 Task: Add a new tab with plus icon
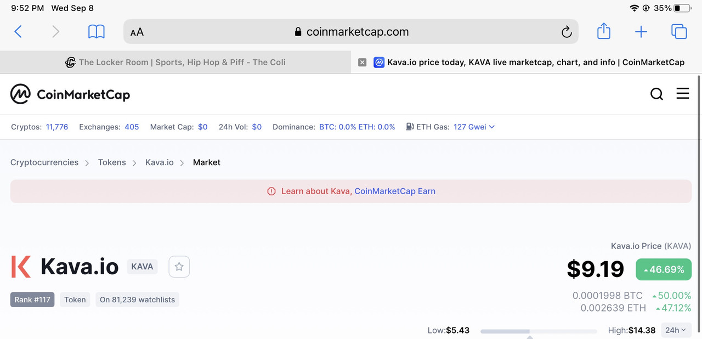pyautogui.click(x=641, y=32)
